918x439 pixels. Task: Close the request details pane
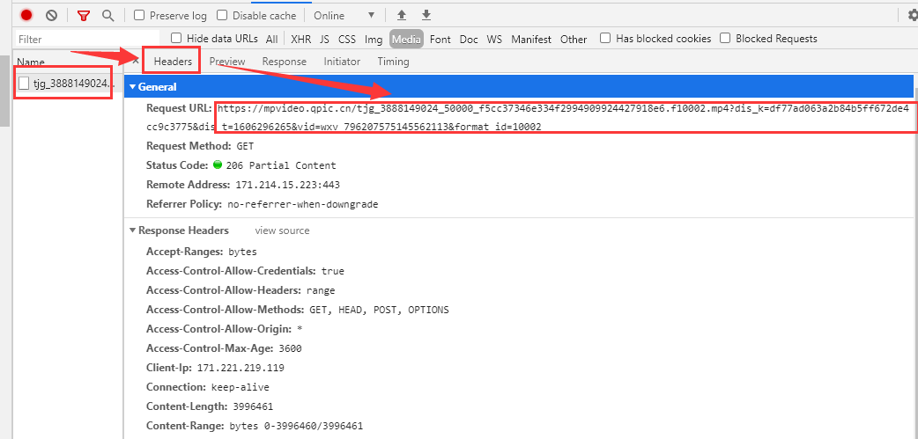click(135, 62)
